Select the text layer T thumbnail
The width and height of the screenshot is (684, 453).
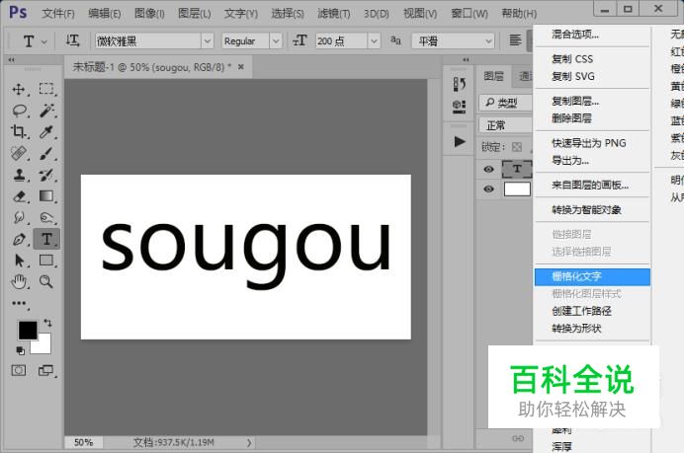(517, 169)
